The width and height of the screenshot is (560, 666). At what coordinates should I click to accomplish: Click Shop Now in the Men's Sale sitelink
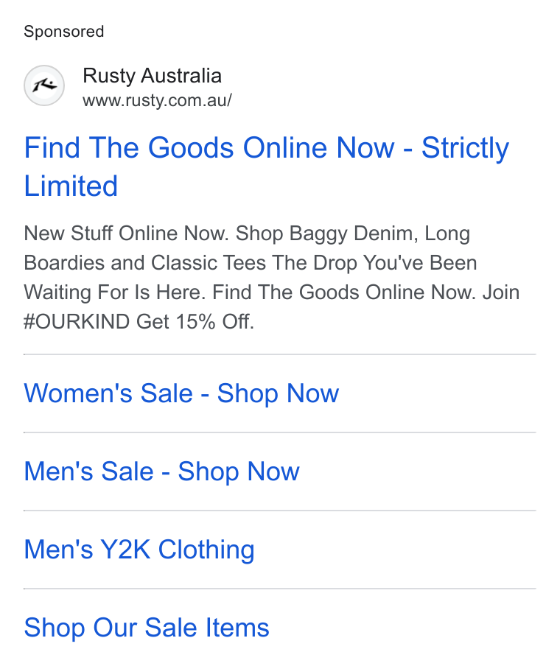(x=239, y=471)
